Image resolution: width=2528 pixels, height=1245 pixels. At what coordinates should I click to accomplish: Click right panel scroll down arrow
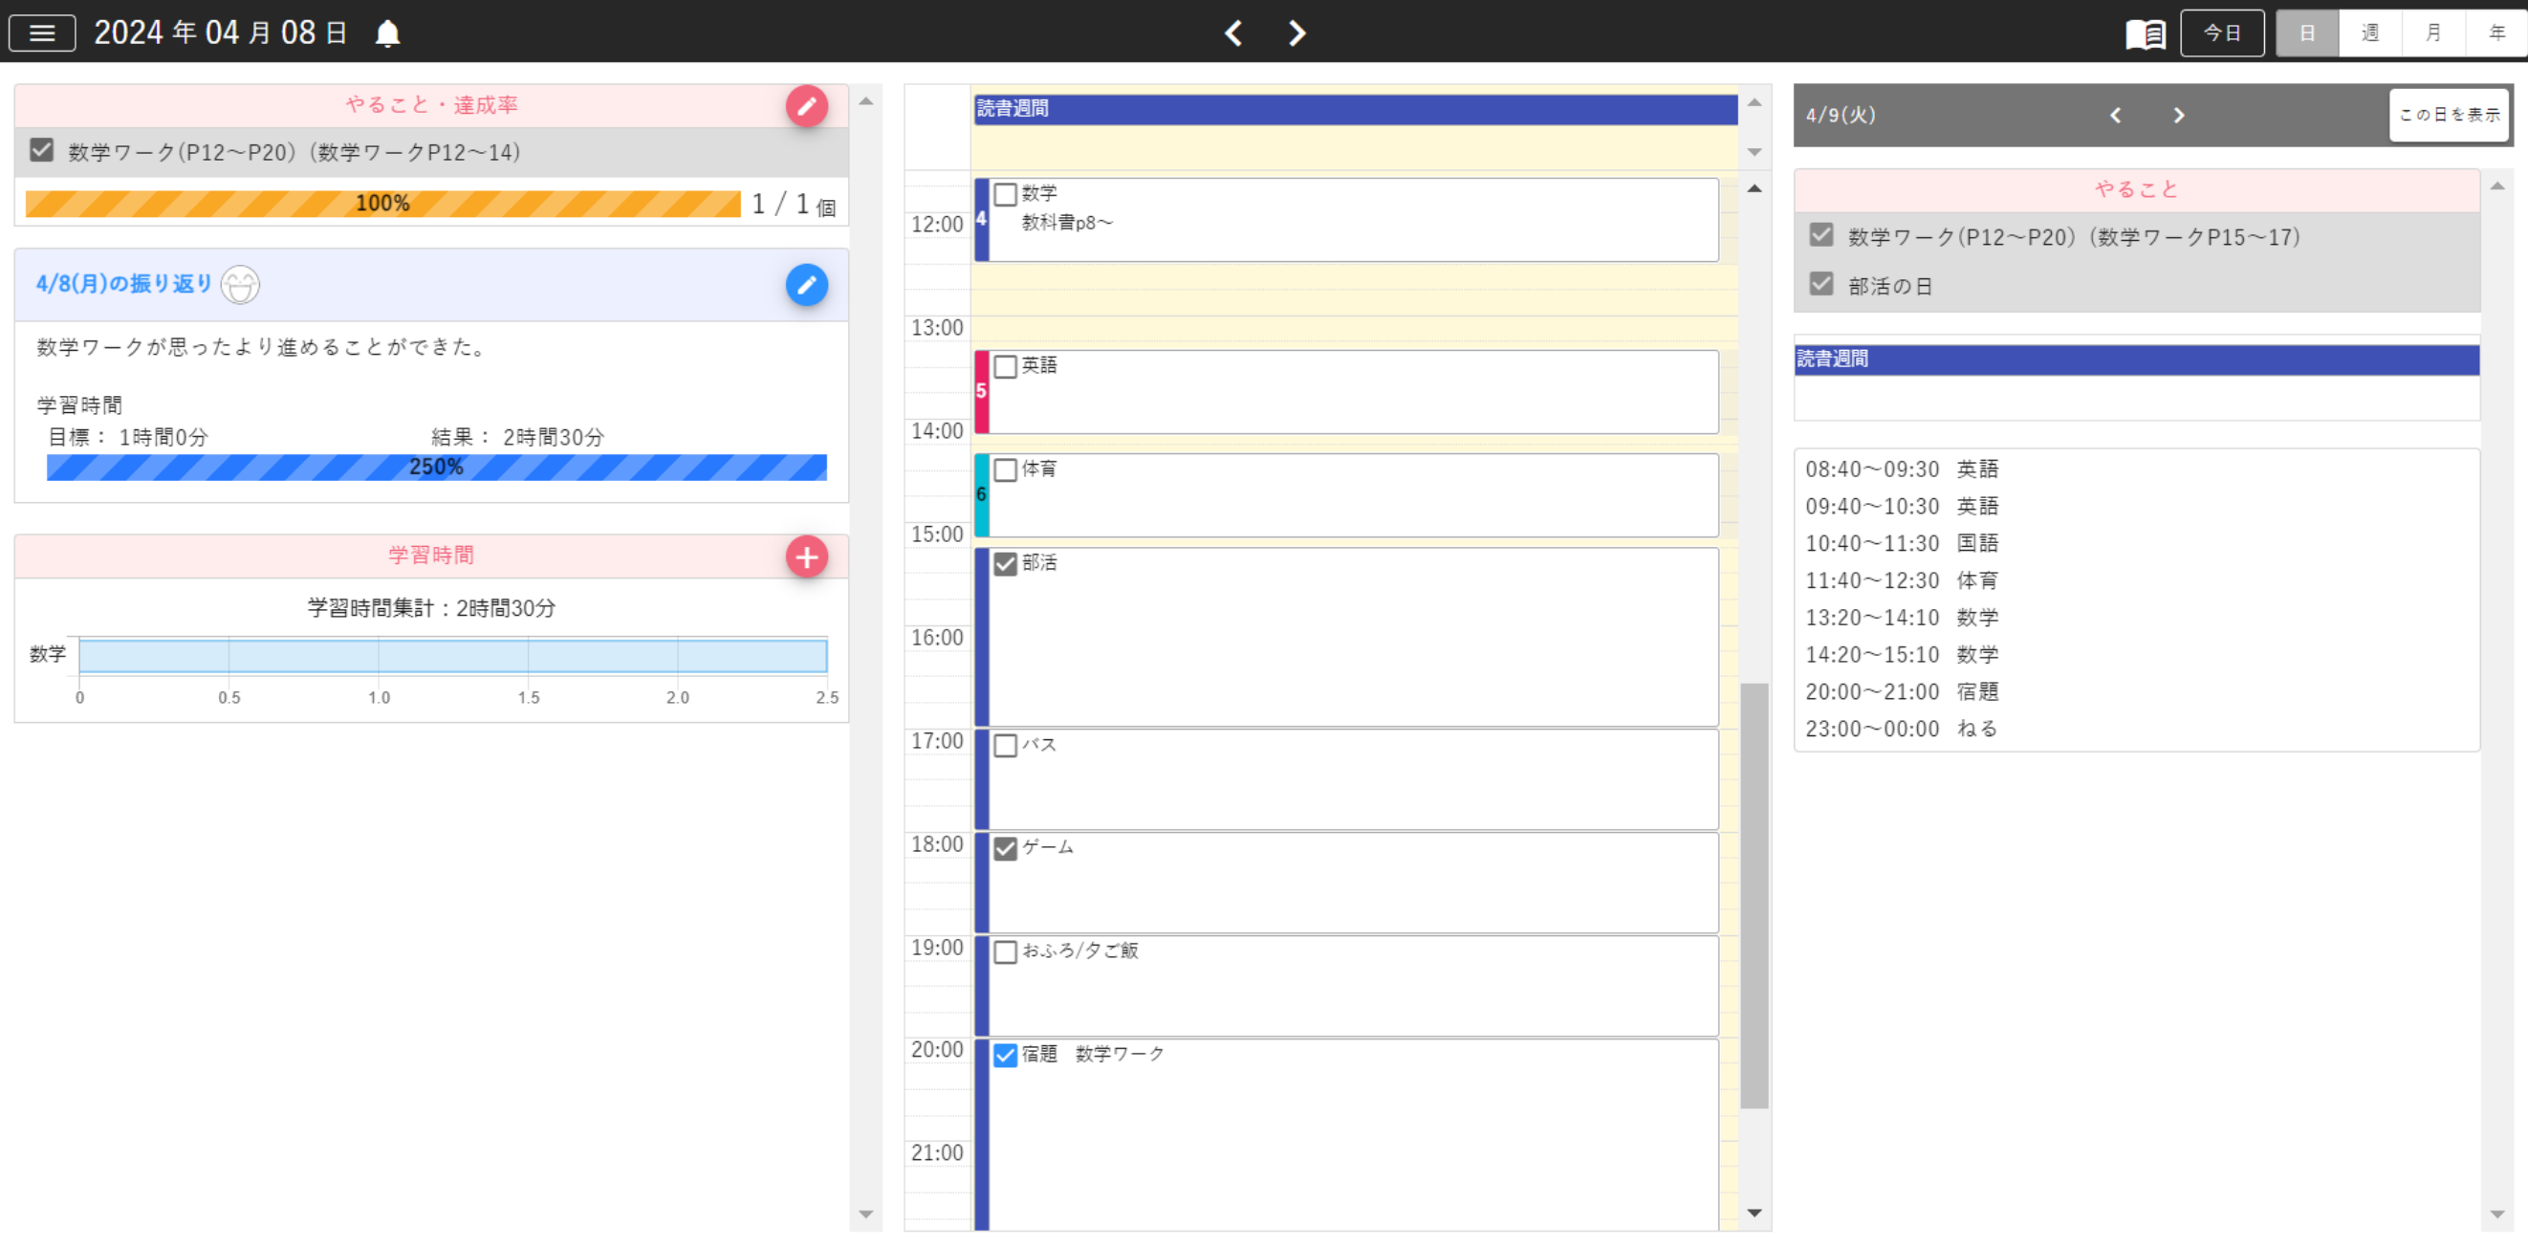click(x=2497, y=1214)
